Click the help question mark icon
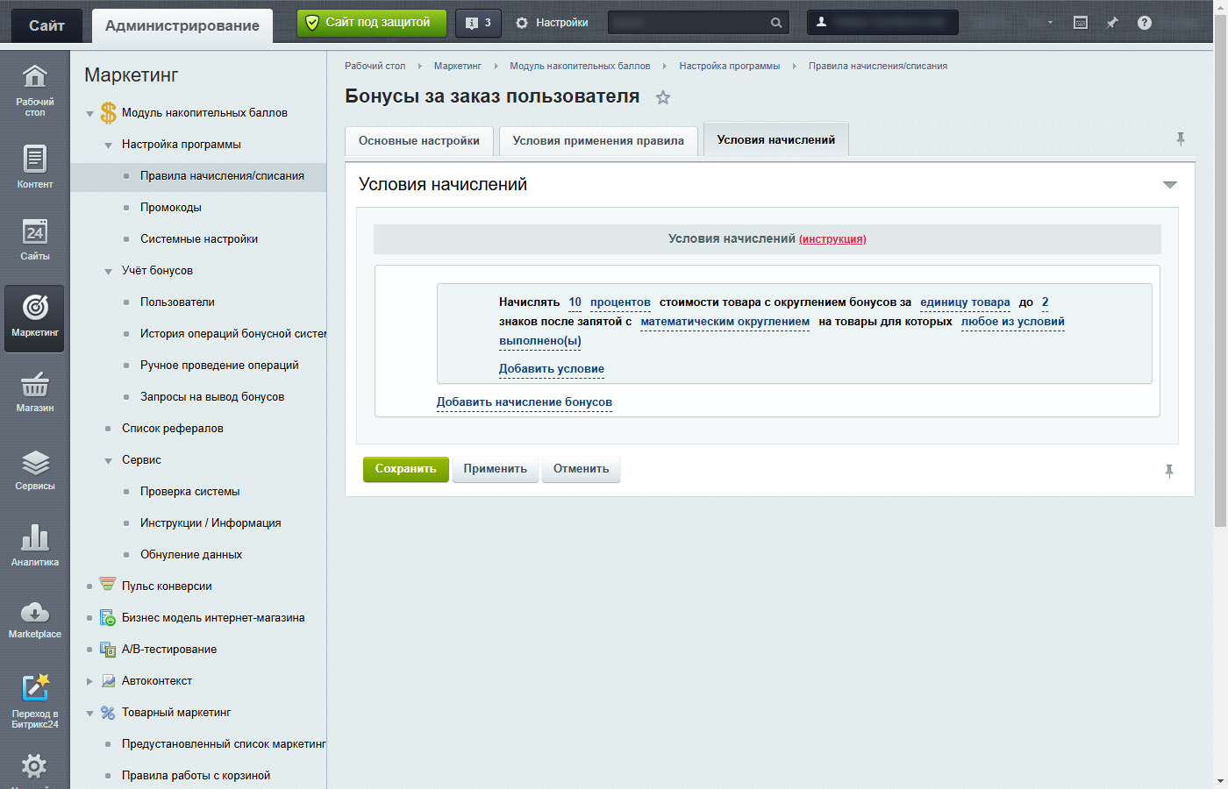The image size is (1228, 789). pyautogui.click(x=1144, y=23)
